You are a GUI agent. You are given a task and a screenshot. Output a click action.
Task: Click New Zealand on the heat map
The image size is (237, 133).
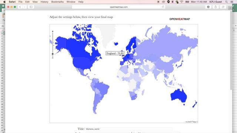click(195, 104)
